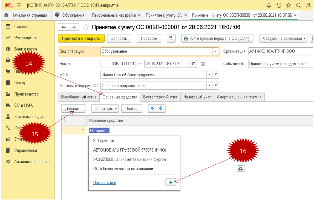
Task: Click the Номер input field
Action: [118, 64]
